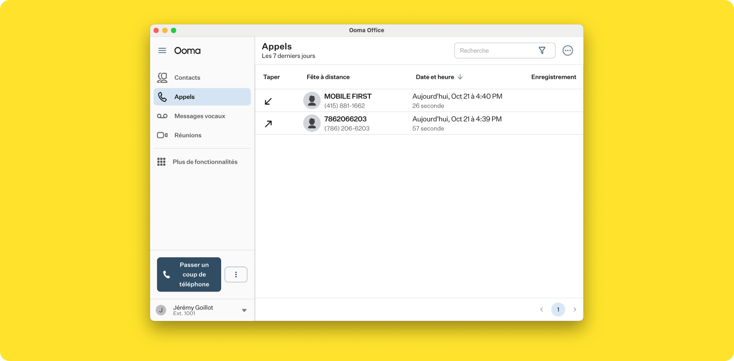The image size is (734, 361).
Task: Click the J user avatar circle
Action: (x=161, y=310)
